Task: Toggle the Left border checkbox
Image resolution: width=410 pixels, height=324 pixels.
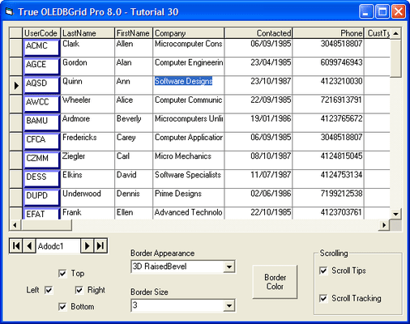Action: [x=49, y=290]
